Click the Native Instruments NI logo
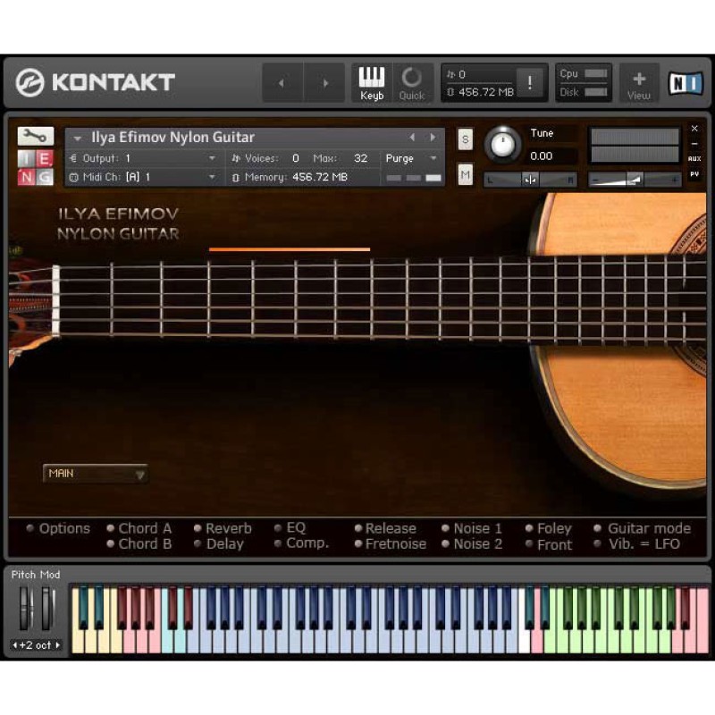The width and height of the screenshot is (715, 715). [x=686, y=83]
